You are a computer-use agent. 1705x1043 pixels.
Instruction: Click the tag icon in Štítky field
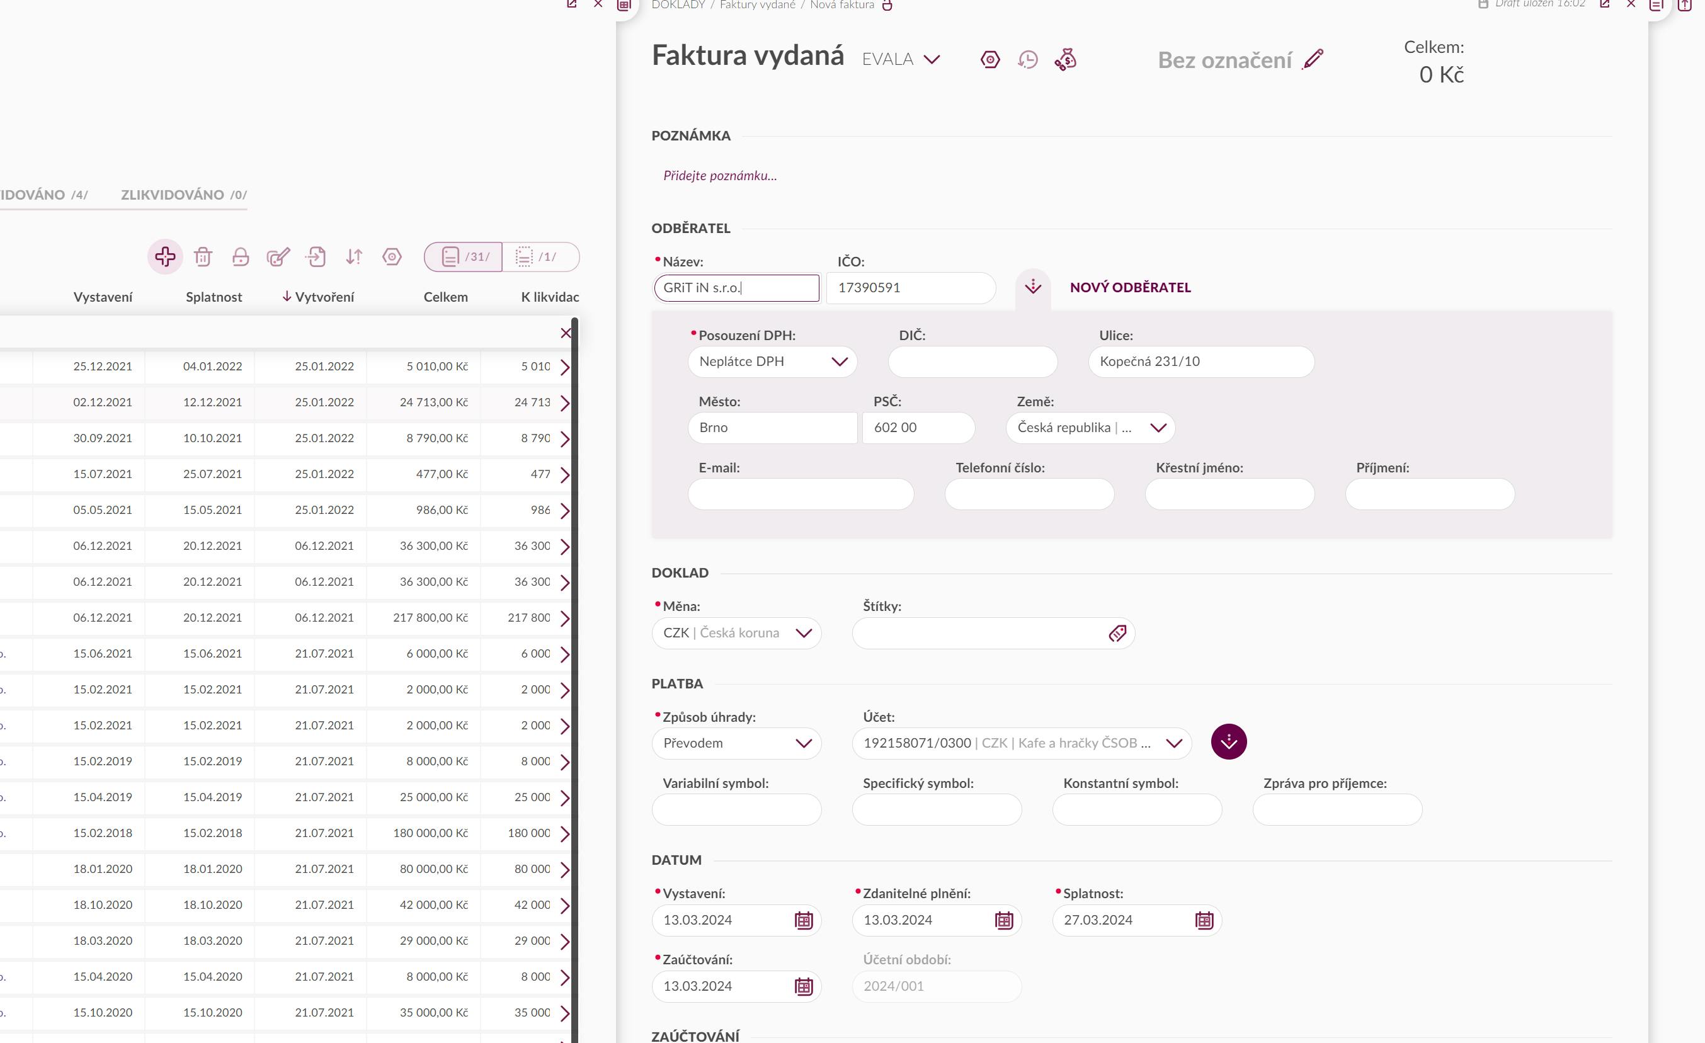pyautogui.click(x=1117, y=633)
